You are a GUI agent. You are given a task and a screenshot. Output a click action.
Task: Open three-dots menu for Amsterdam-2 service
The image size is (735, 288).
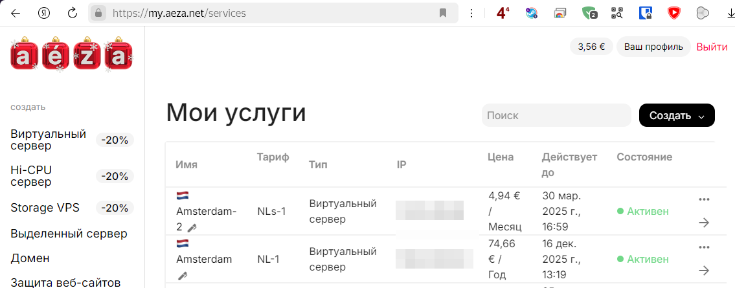coord(704,199)
